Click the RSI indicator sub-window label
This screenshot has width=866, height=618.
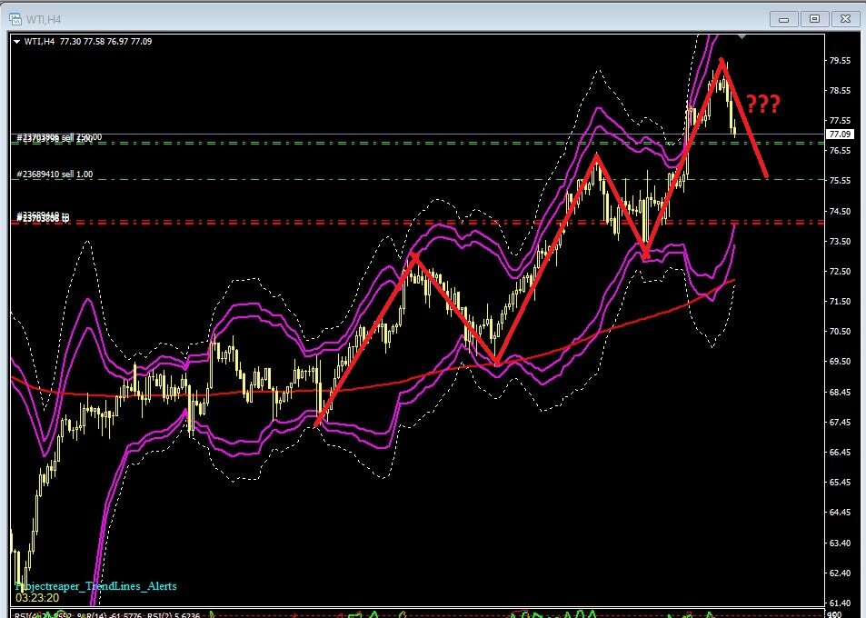point(106,614)
